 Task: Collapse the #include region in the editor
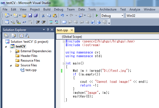(x=64, y=41)
